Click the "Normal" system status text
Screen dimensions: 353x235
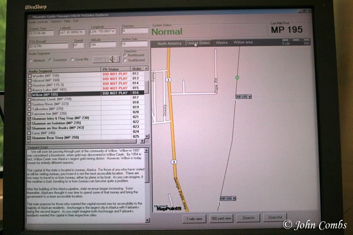[x=167, y=32]
